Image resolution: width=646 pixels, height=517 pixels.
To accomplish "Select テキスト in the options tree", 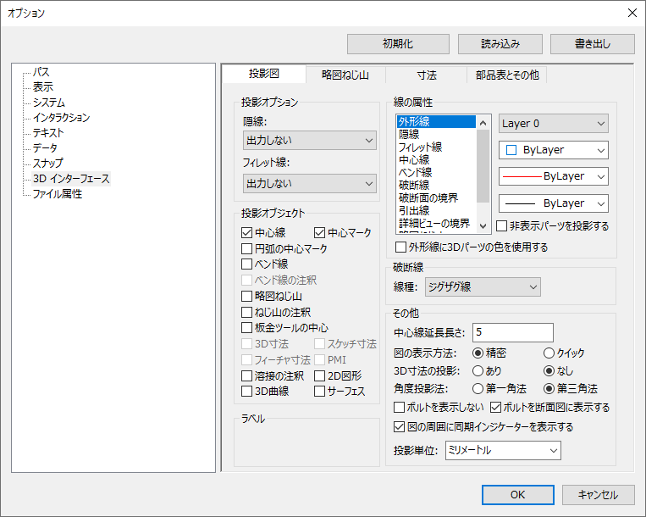I will (x=48, y=133).
